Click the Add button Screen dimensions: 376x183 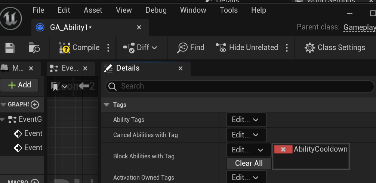tap(20, 85)
